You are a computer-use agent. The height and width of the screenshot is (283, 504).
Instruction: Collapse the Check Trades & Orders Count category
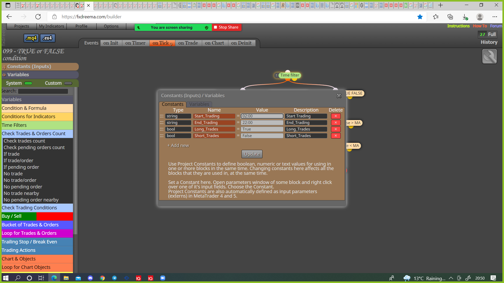37,134
